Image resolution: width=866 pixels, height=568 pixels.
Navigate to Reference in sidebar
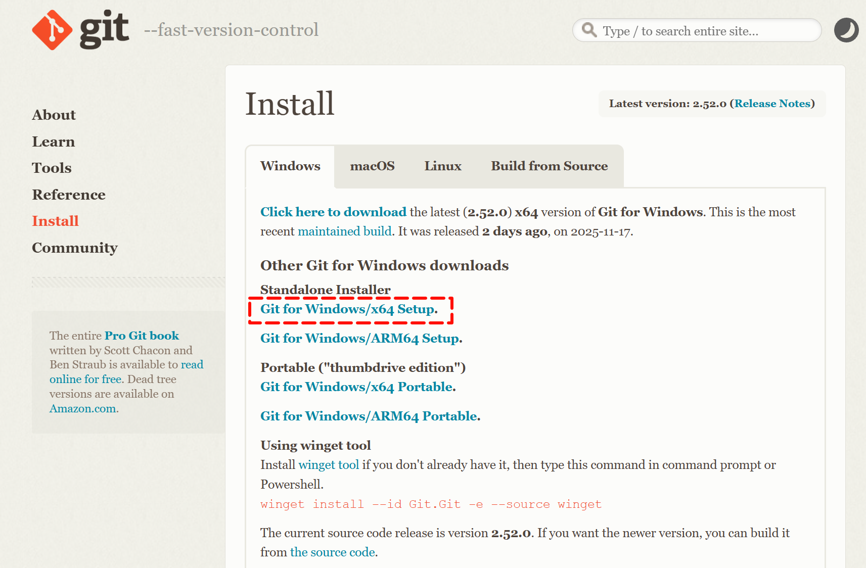point(69,195)
